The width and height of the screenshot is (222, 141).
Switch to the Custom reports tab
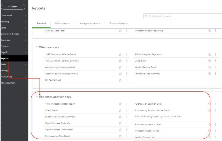pyautogui.click(x=62, y=23)
